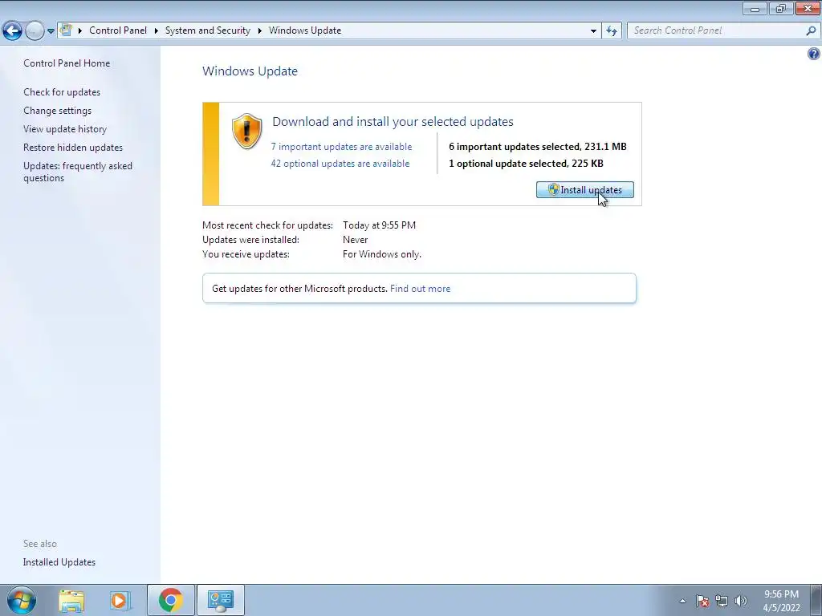Image resolution: width=822 pixels, height=616 pixels.
Task: Go to Control Panel breadcrumb
Action: click(x=118, y=30)
